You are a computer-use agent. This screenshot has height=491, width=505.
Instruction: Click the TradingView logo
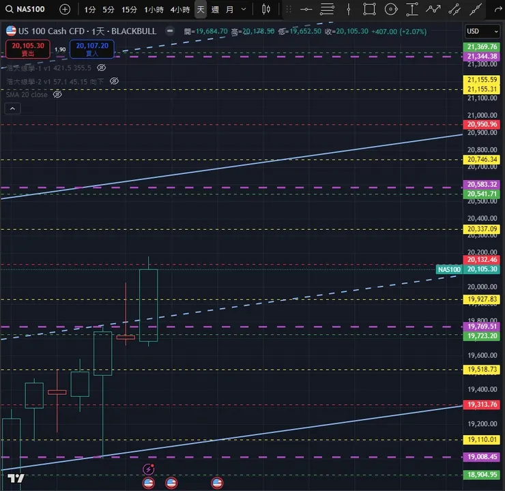[x=16, y=478]
